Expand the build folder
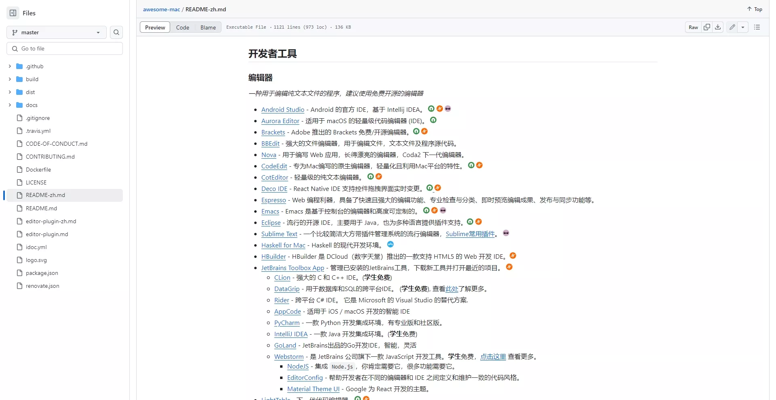 click(10, 79)
